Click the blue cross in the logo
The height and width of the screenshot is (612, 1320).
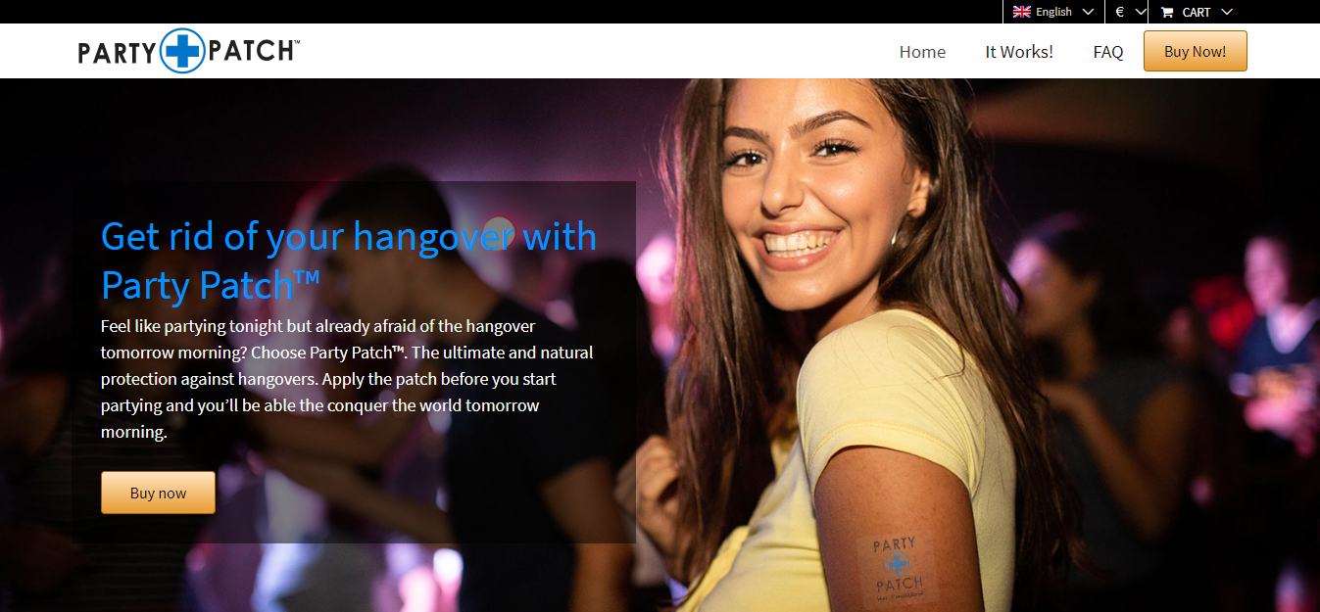tap(181, 51)
